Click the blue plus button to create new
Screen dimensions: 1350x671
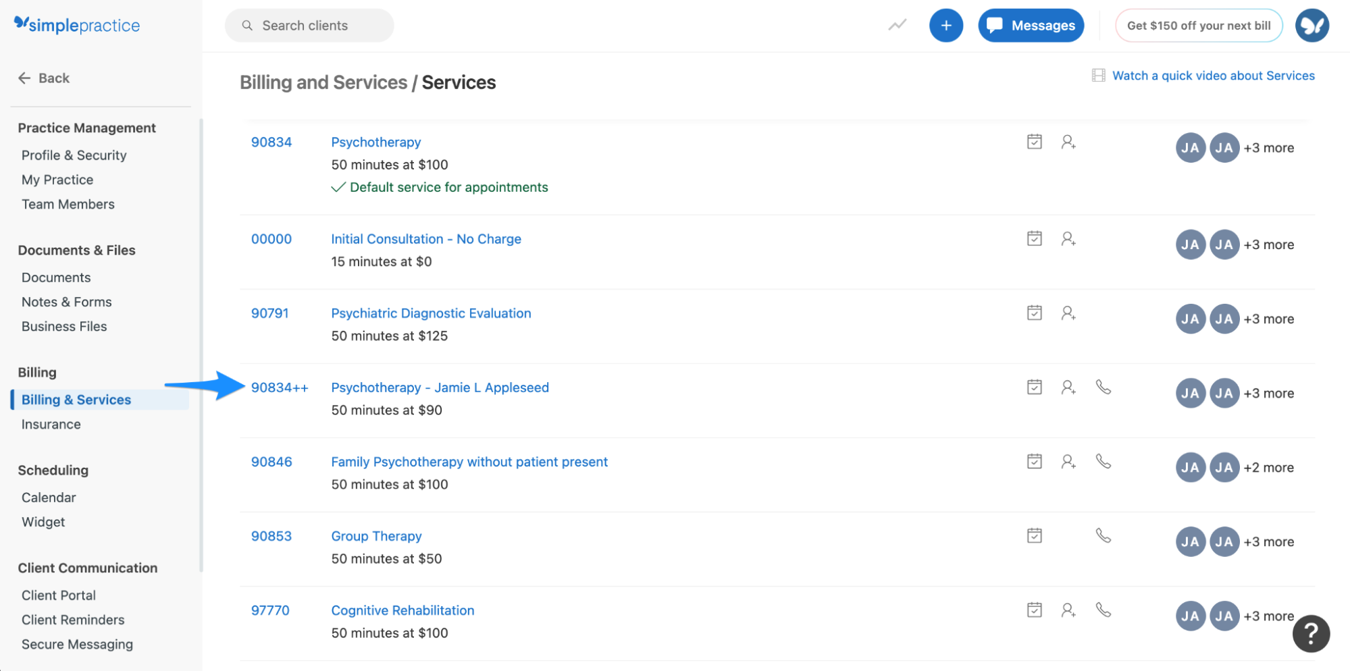pos(946,25)
